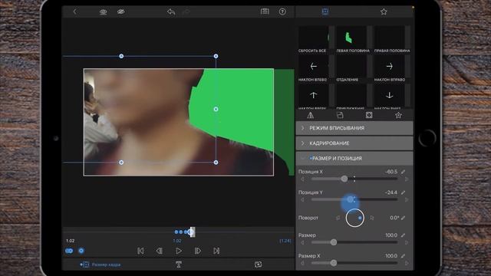This screenshot has height=276, width=491.
Task: Edit the Поворот value with pencil
Action: 404,218
